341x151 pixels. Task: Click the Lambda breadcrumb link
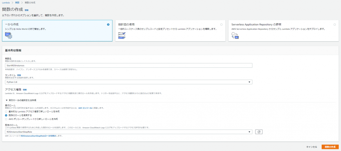click(x=6, y=2)
